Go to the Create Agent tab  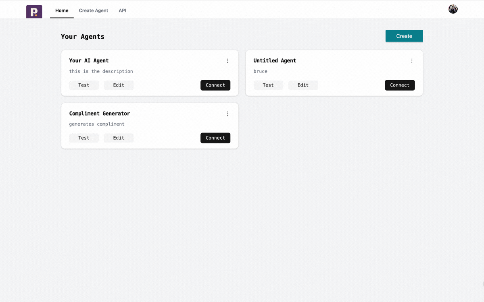tap(94, 10)
